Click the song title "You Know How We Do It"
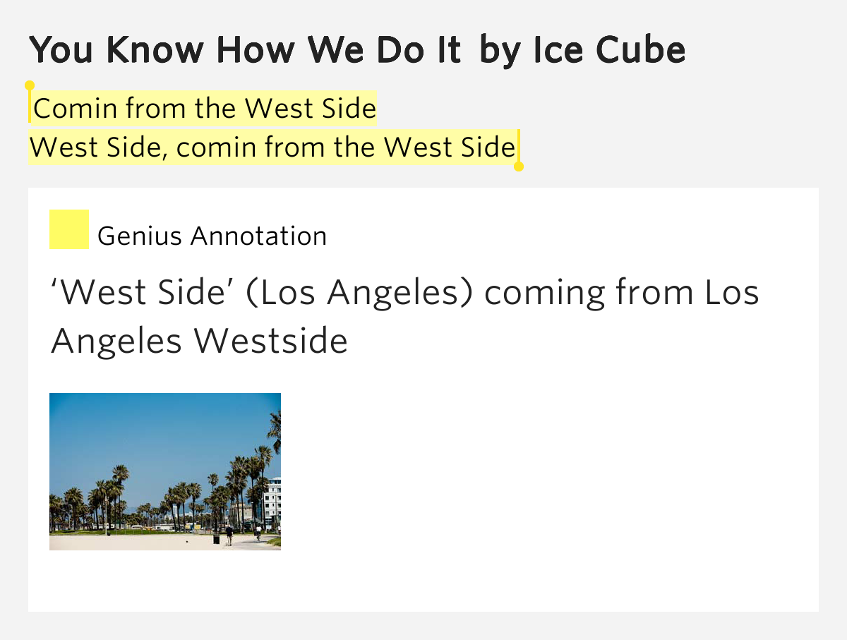Screen dimensions: 847x640 (246, 50)
